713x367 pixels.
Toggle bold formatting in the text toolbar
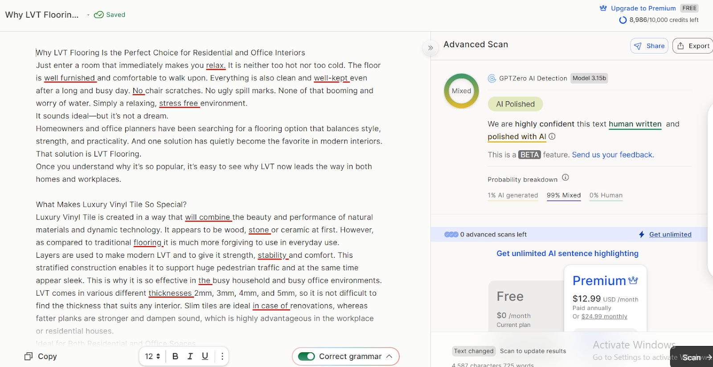pyautogui.click(x=175, y=356)
